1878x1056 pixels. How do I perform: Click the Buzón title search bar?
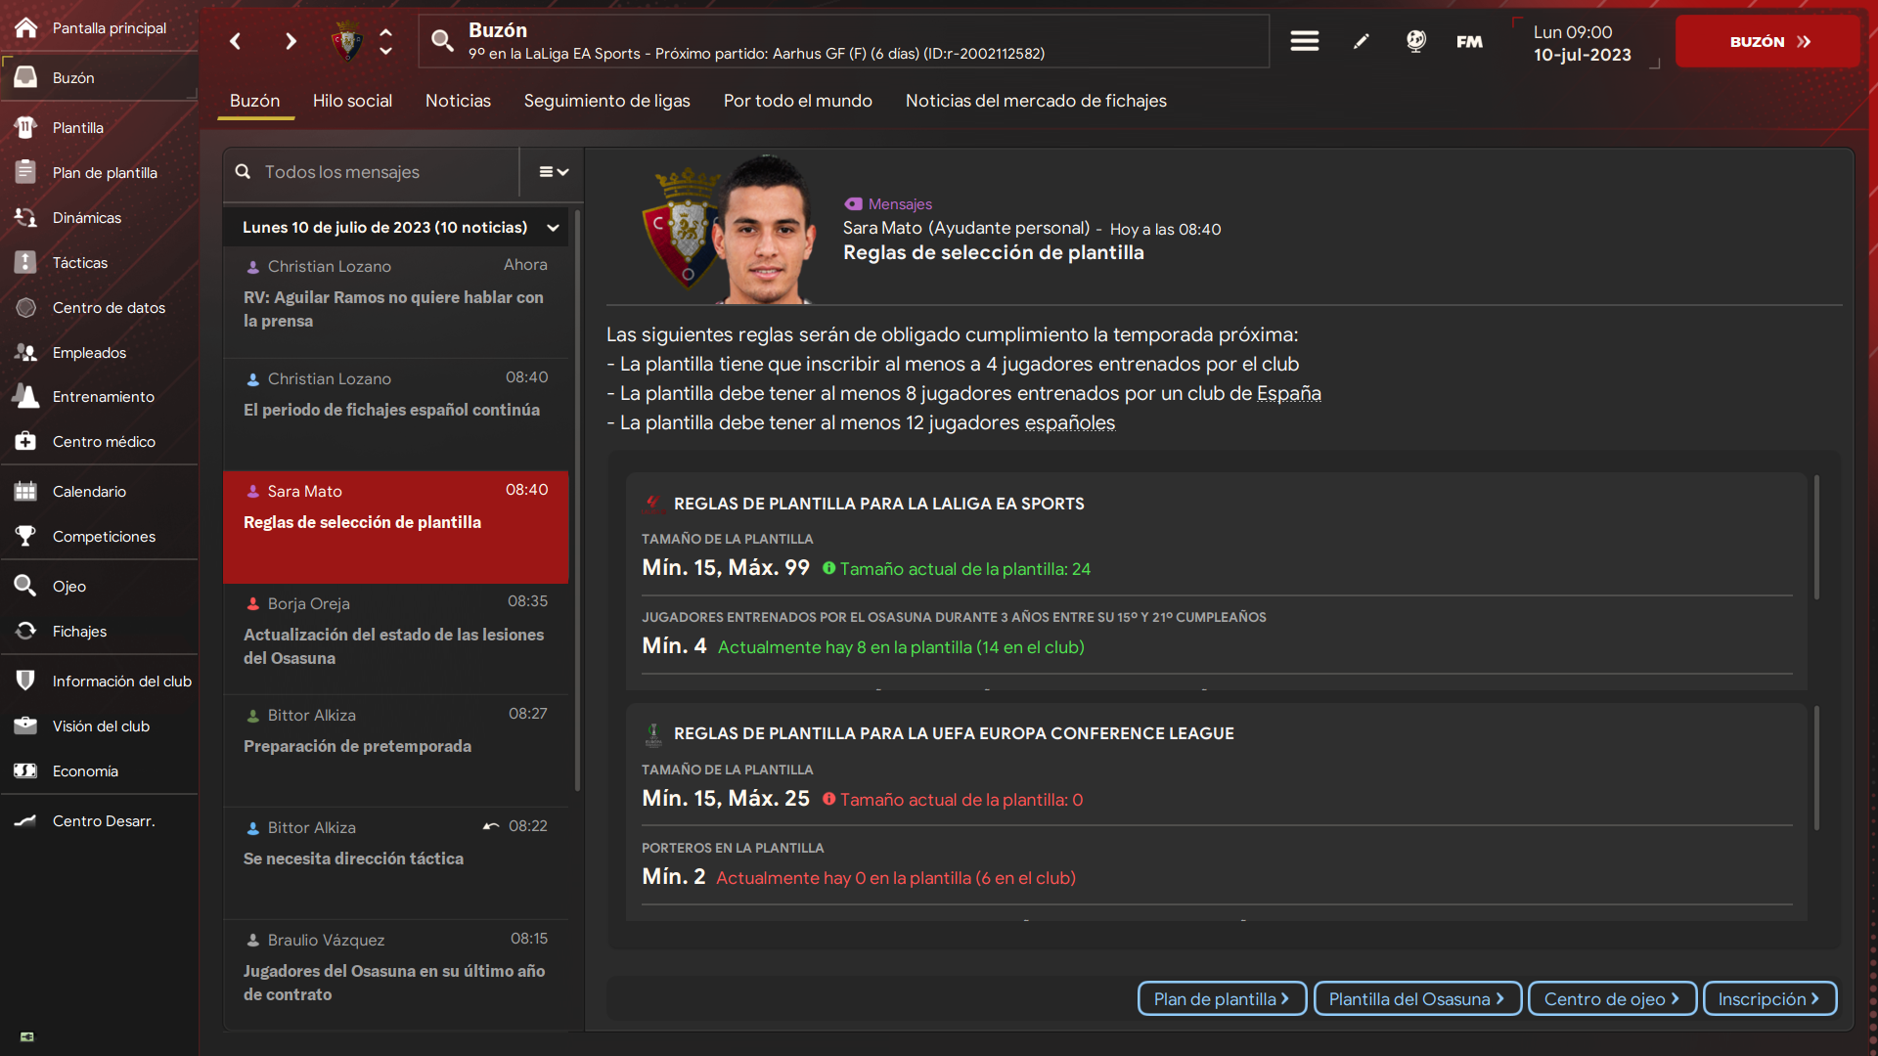pyautogui.click(x=844, y=41)
